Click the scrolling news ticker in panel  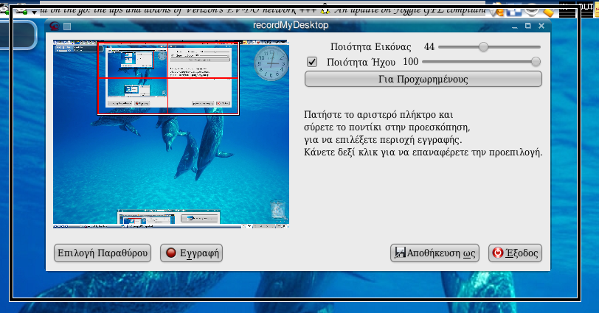click(x=263, y=8)
